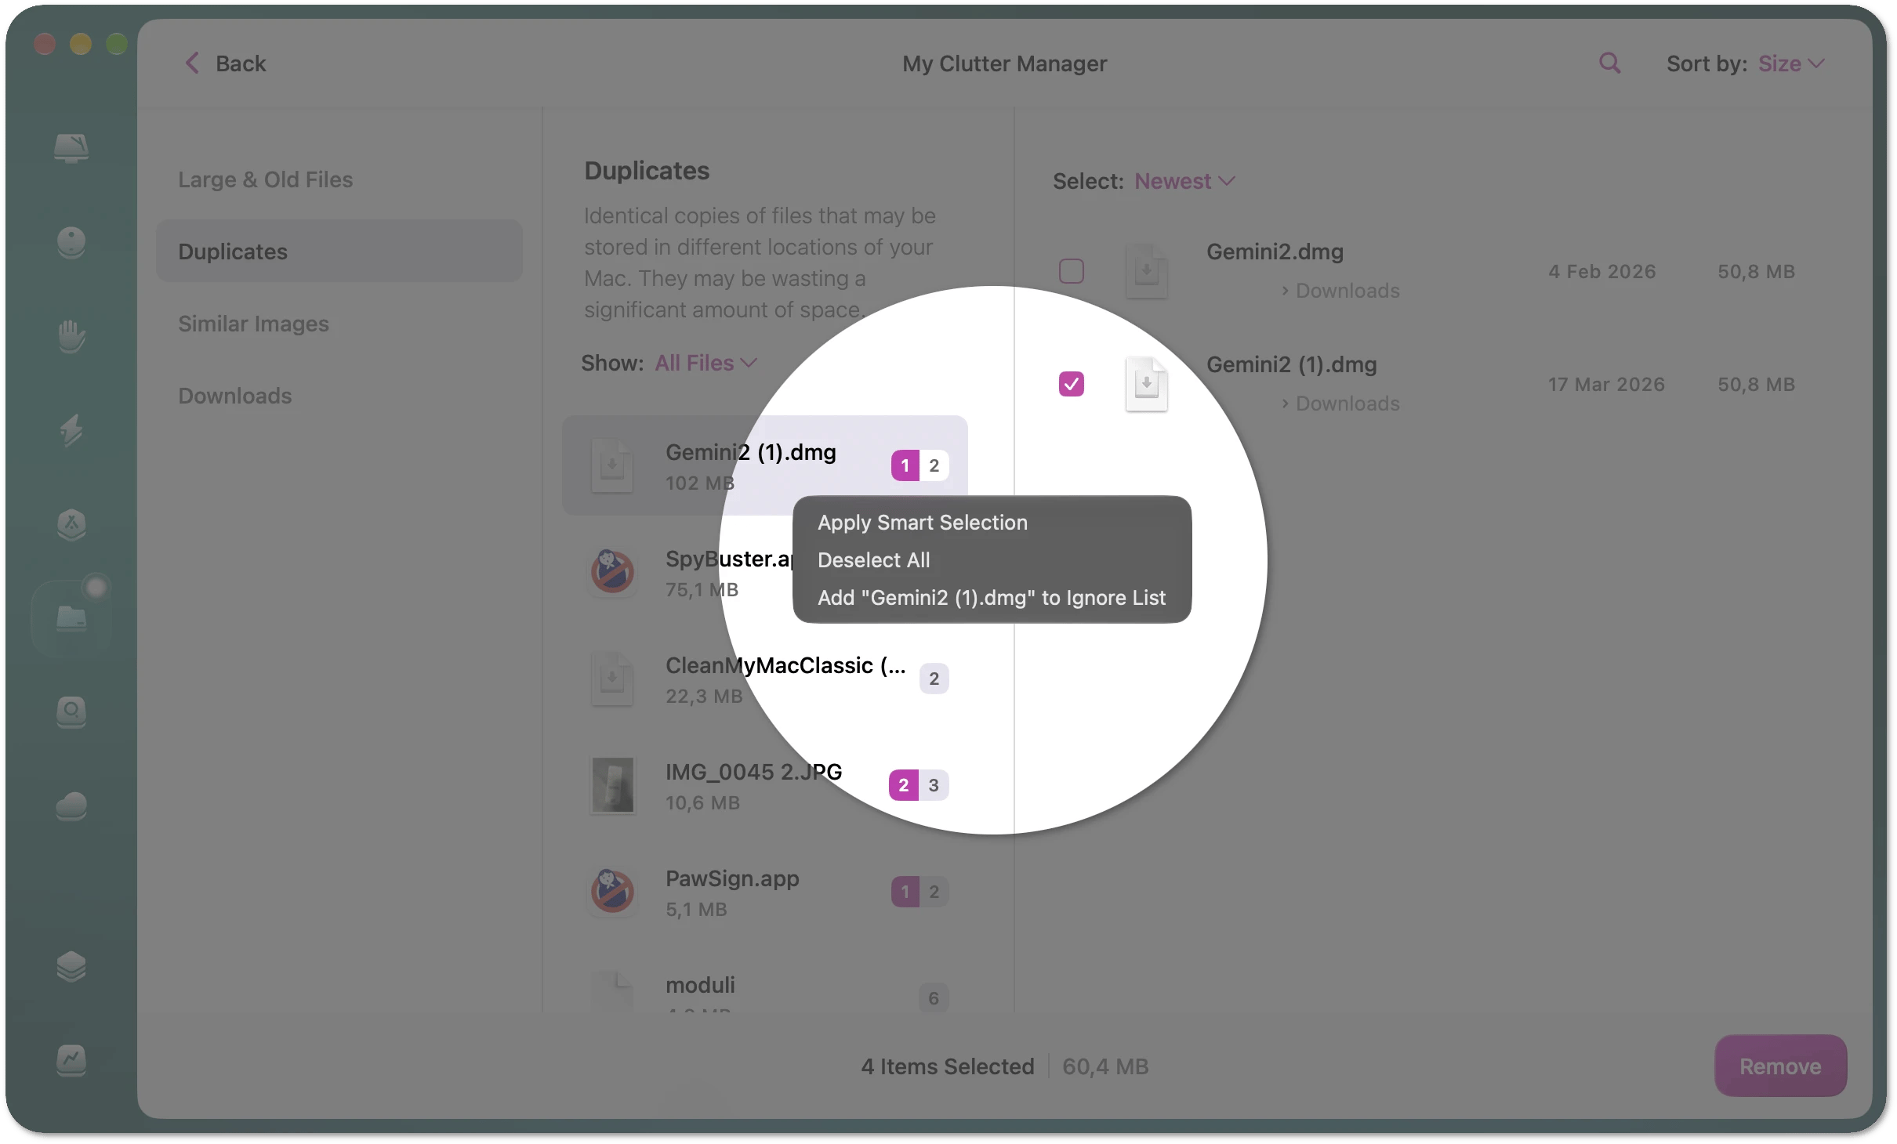This screenshot has width=1897, height=1144.
Task: Choose Apply Smart Selection from context menu
Action: [x=992, y=523]
